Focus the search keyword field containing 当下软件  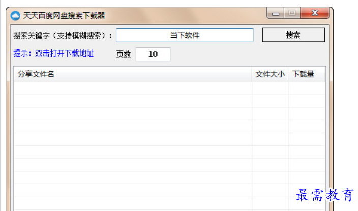[x=185, y=35]
